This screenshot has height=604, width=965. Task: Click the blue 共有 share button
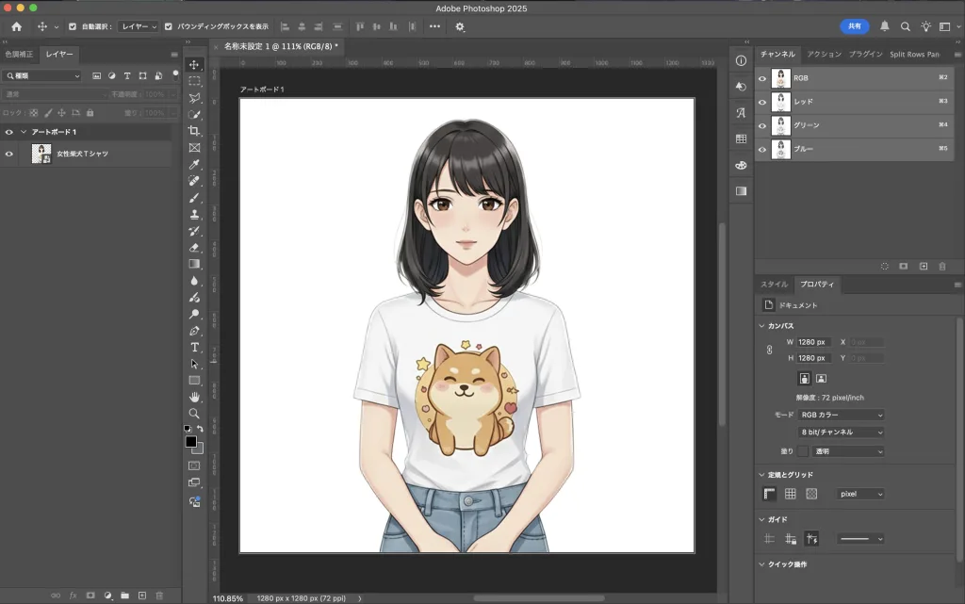tap(854, 26)
